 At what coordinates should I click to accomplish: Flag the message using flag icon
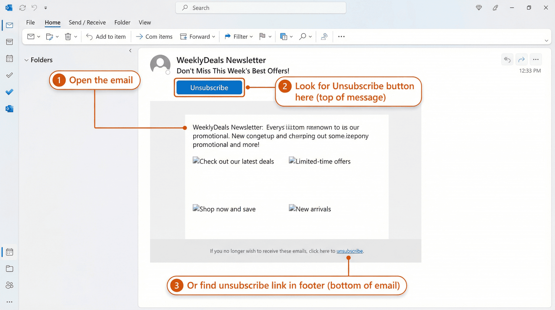(x=262, y=36)
